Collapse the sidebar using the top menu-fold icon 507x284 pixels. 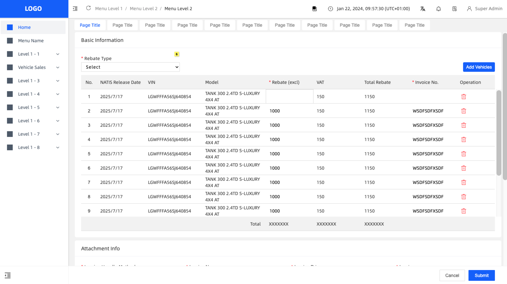75,9
